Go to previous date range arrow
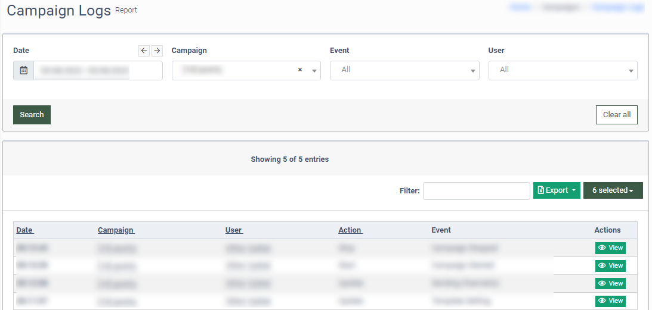652x310 pixels. click(x=144, y=51)
